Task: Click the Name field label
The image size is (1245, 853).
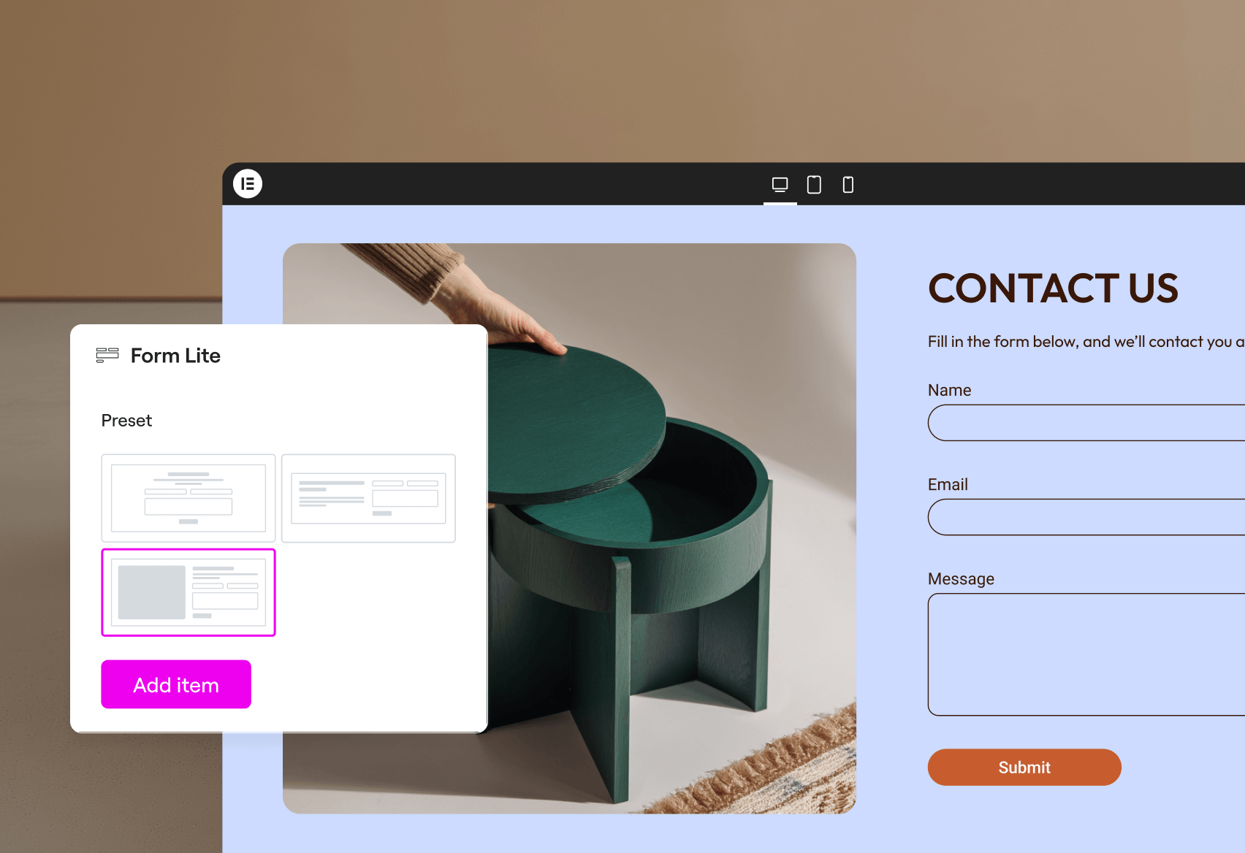Action: tap(949, 390)
